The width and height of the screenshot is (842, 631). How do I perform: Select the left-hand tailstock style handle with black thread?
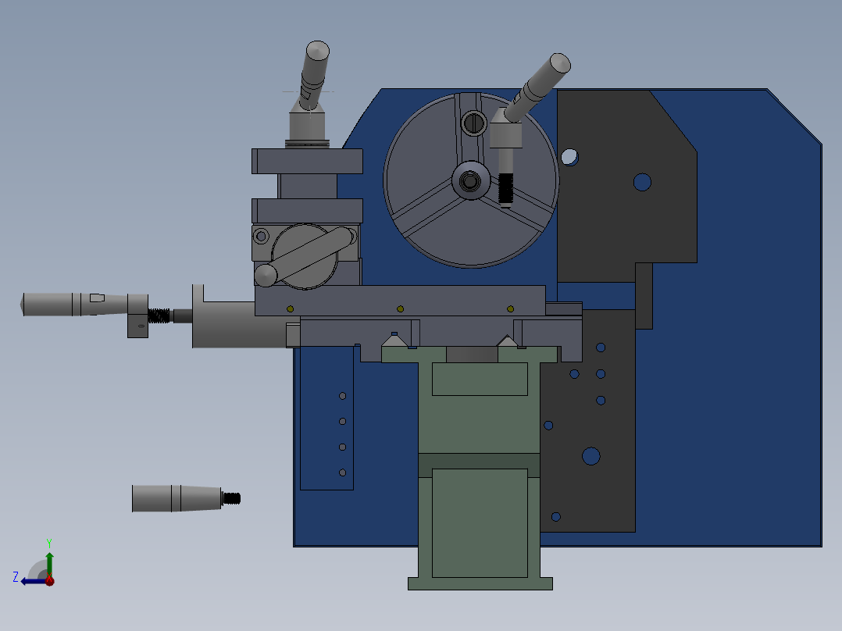[109, 301]
